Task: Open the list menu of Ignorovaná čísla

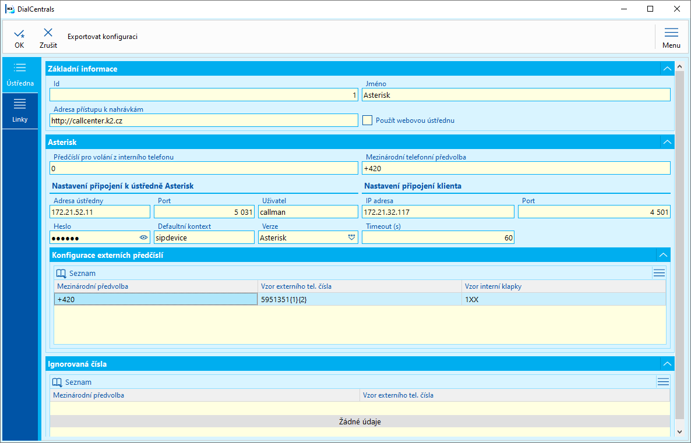Action: click(663, 382)
